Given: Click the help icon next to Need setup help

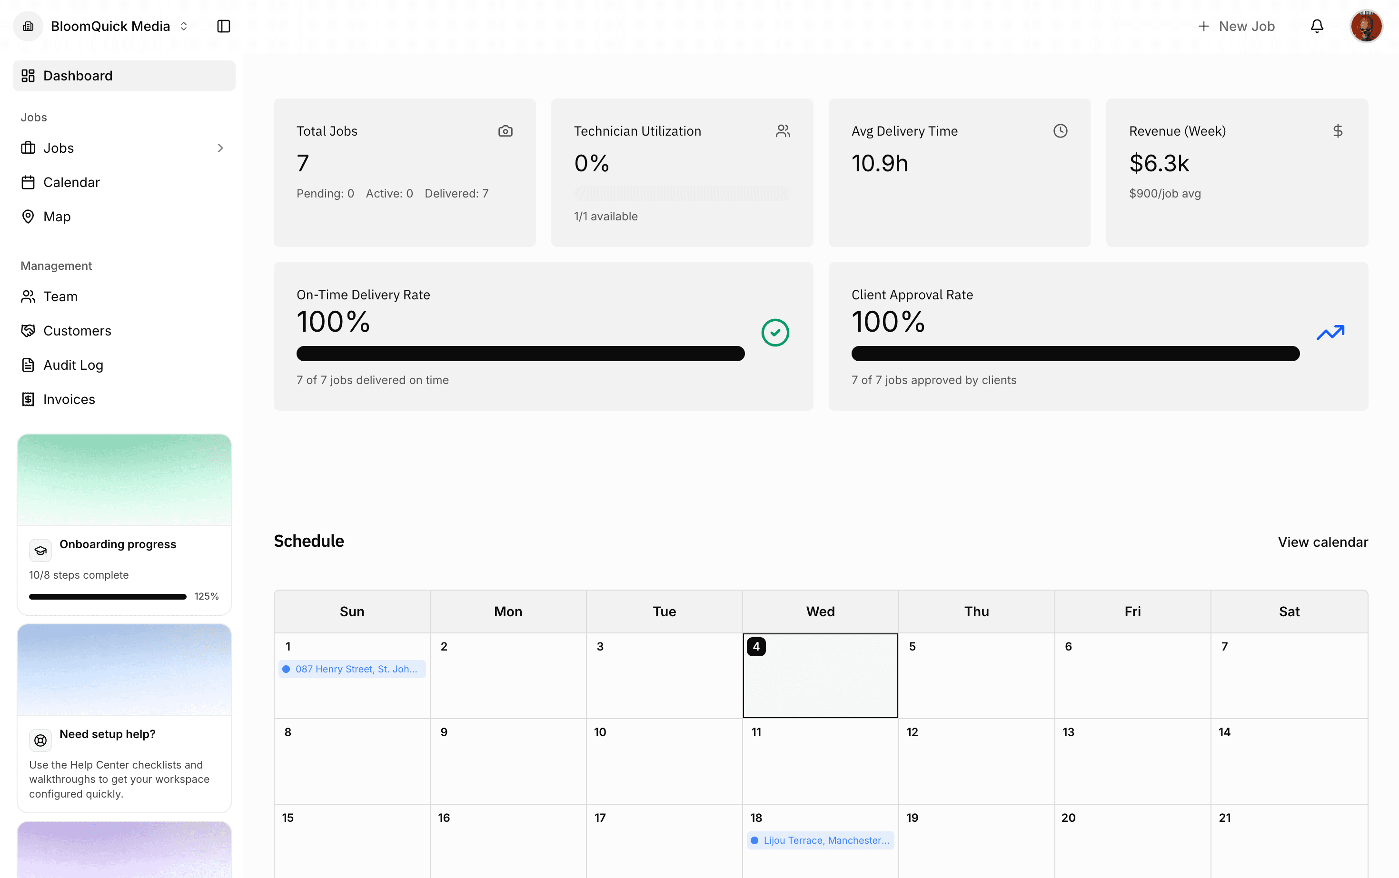Looking at the screenshot, I should click(x=40, y=740).
